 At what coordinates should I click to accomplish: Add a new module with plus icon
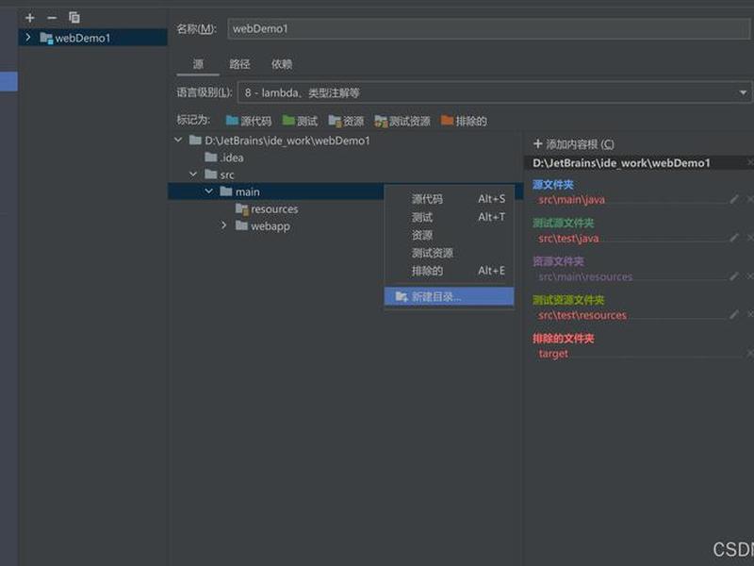pos(30,18)
